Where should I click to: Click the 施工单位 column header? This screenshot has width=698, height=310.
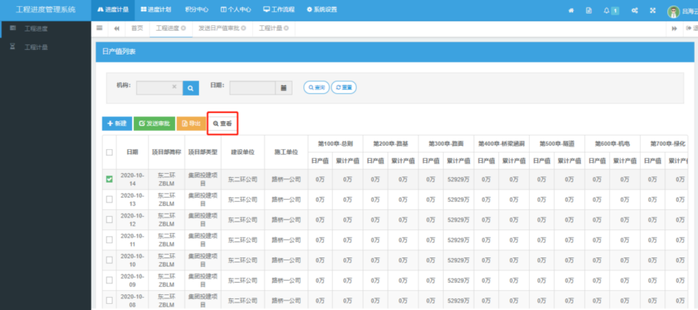point(286,152)
